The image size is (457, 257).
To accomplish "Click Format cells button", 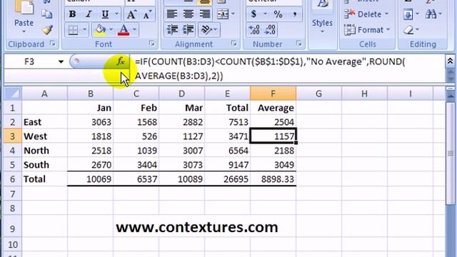I will click(x=367, y=30).
